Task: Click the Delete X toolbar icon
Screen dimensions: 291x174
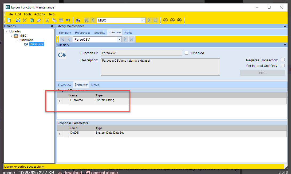Action: click(25, 20)
